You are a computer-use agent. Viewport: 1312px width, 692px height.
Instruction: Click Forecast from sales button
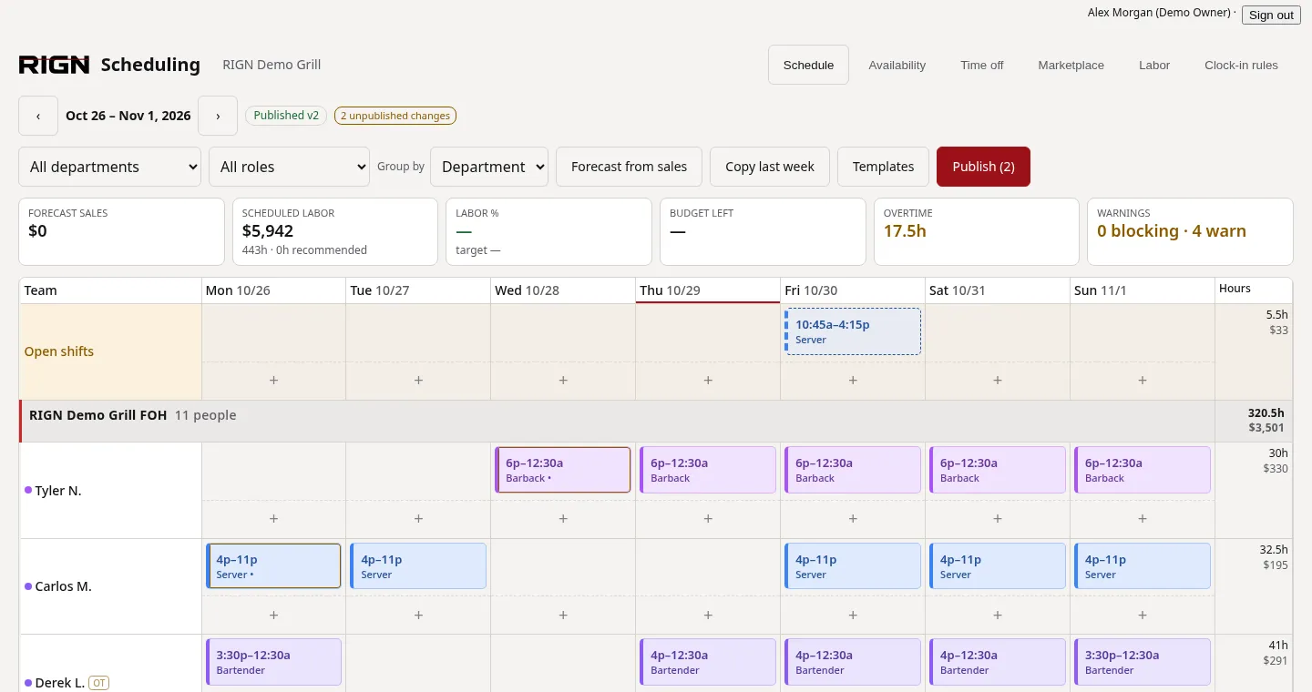pos(630,167)
